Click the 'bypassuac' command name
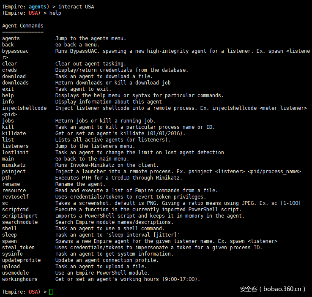Viewport: 312px width, 297px height. tap(15, 51)
